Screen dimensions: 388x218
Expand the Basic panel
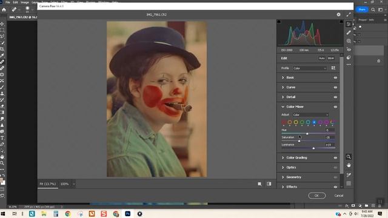283,78
